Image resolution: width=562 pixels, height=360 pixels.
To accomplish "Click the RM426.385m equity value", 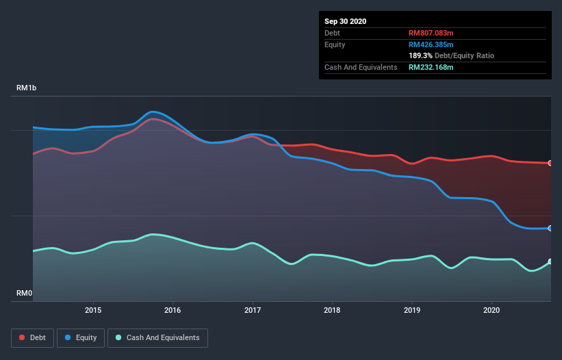I will tap(431, 44).
